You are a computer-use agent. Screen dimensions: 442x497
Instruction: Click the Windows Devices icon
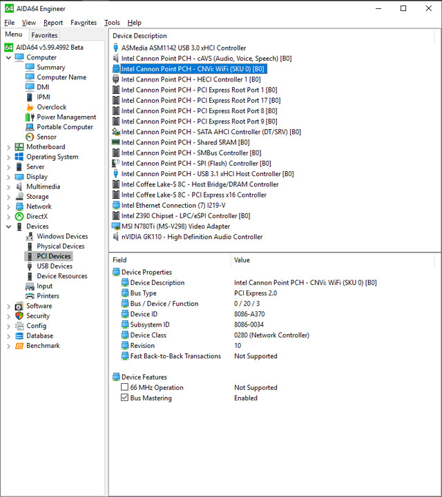(30, 237)
